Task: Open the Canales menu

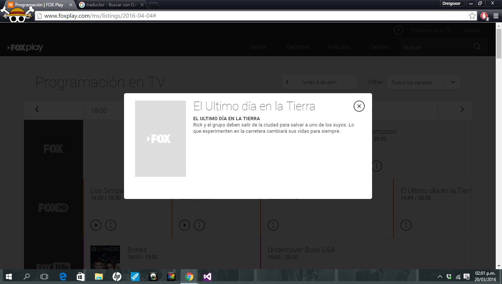Action: 379,47
